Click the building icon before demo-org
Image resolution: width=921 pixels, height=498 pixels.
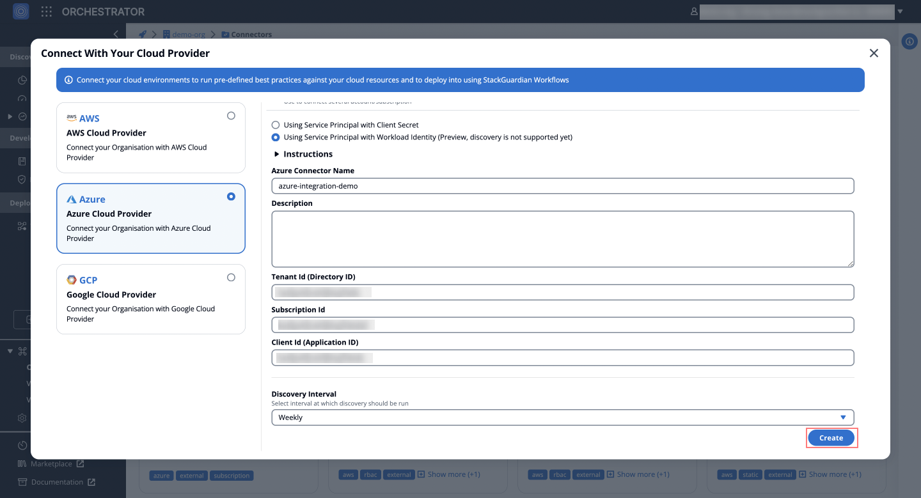166,35
